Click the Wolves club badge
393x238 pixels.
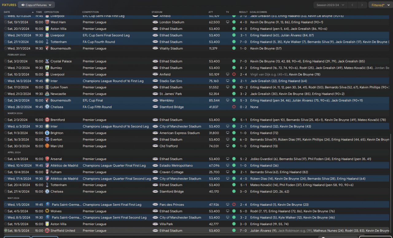[x=47, y=211]
